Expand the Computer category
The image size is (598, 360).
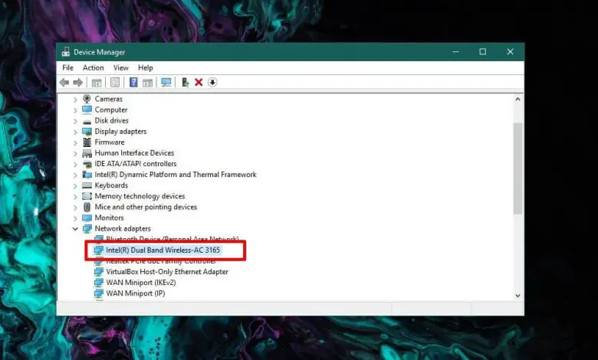tap(75, 110)
